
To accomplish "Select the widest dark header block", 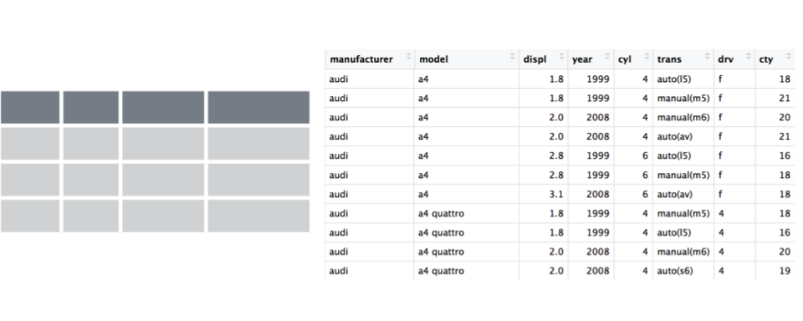I will (x=258, y=107).
